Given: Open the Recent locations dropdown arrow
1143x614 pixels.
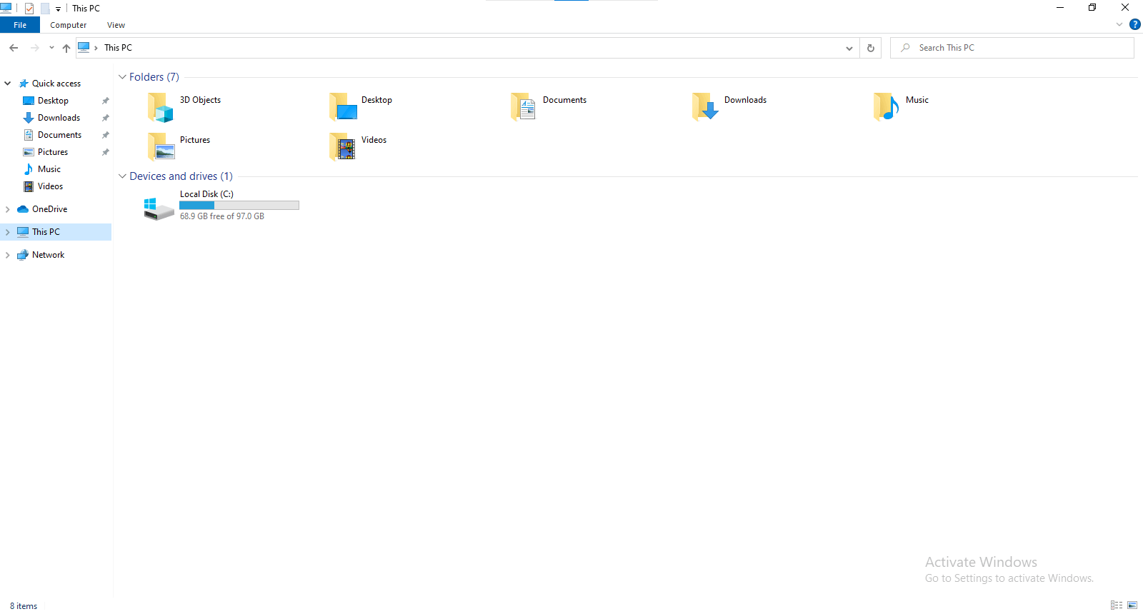Looking at the screenshot, I should [x=51, y=48].
